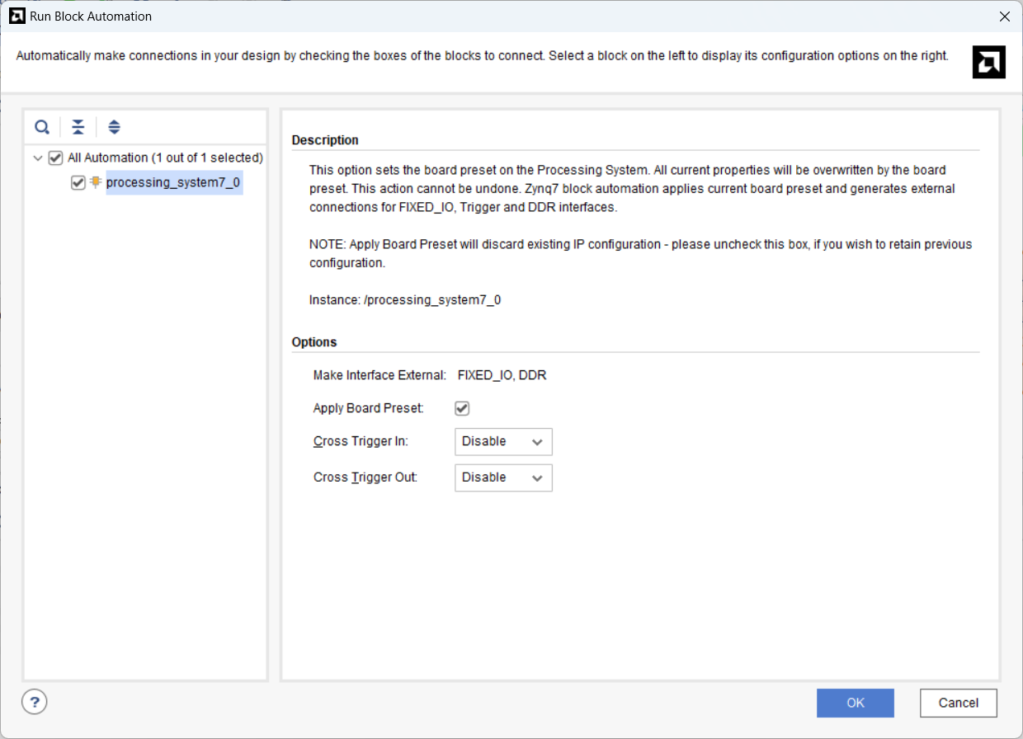Open the Cross Trigger In dropdown
Image resolution: width=1023 pixels, height=739 pixels.
(x=503, y=441)
